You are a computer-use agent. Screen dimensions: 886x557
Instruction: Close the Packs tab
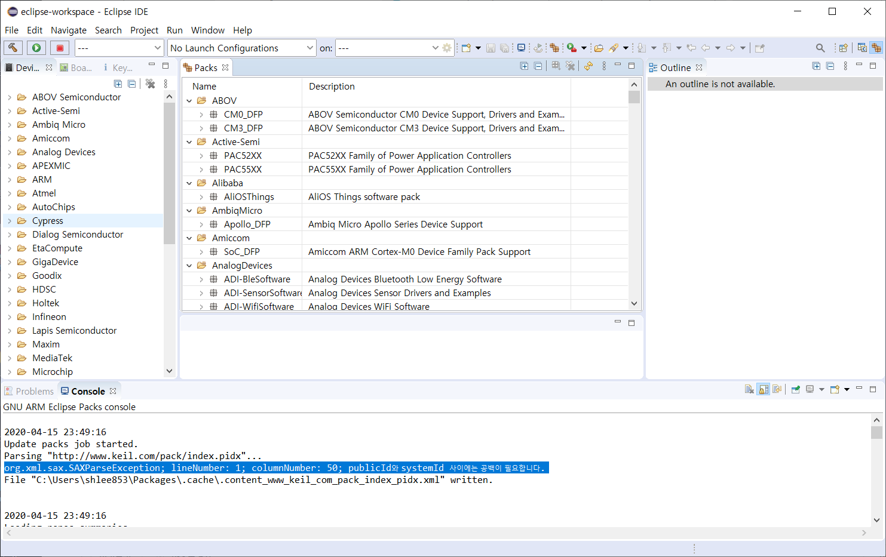225,67
